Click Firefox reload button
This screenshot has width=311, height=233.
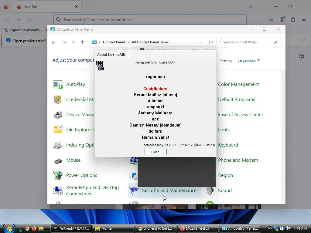point(29,20)
